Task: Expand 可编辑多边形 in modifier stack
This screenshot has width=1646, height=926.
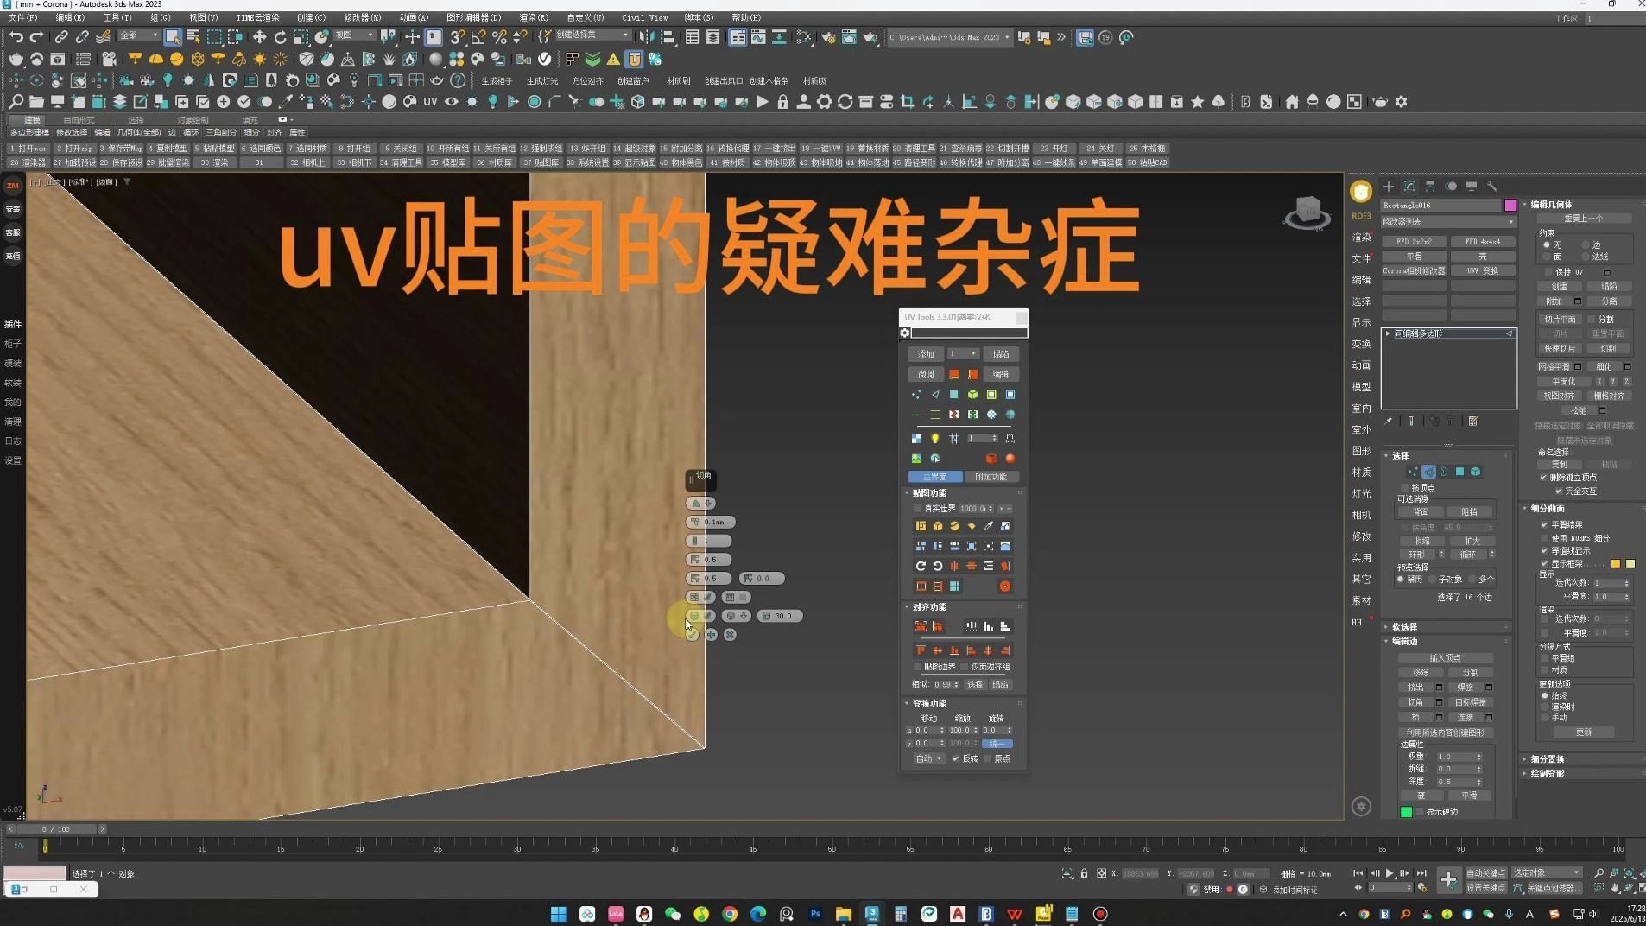Action: pos(1388,333)
